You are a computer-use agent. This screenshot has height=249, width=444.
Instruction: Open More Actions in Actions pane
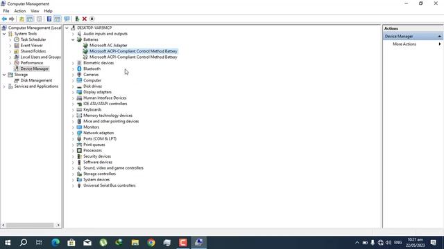tap(404, 44)
